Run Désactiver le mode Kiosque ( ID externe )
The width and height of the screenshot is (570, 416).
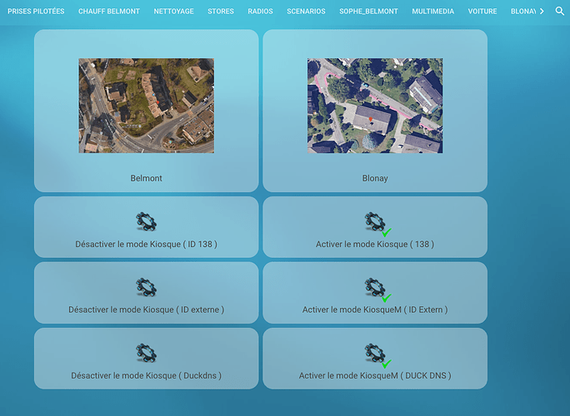click(147, 293)
